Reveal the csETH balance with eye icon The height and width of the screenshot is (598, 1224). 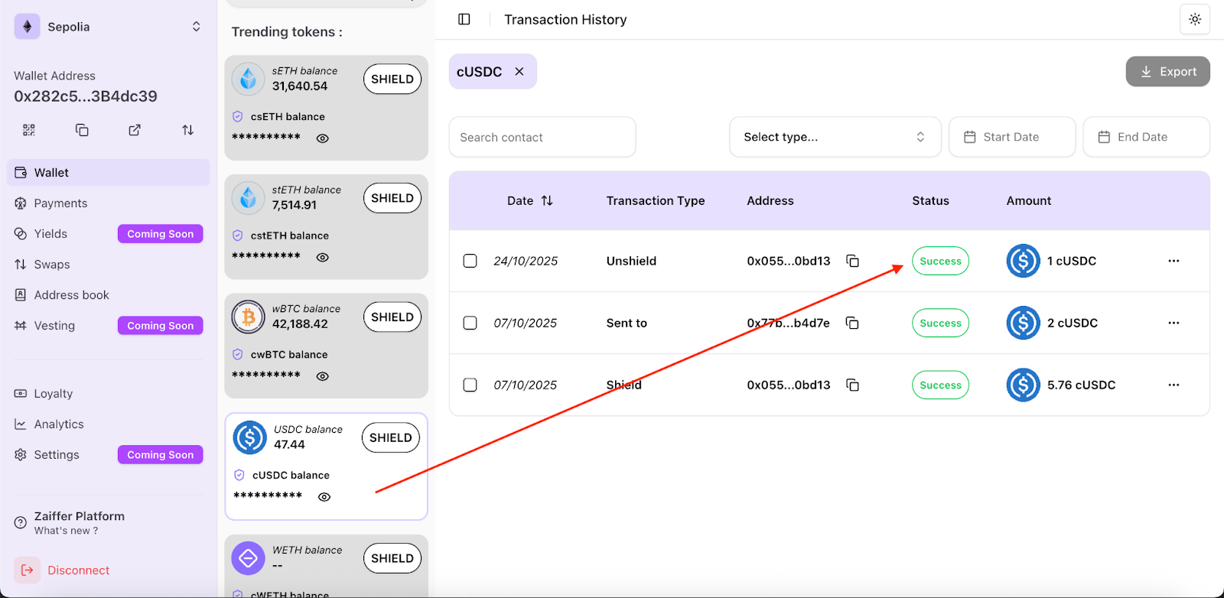323,138
